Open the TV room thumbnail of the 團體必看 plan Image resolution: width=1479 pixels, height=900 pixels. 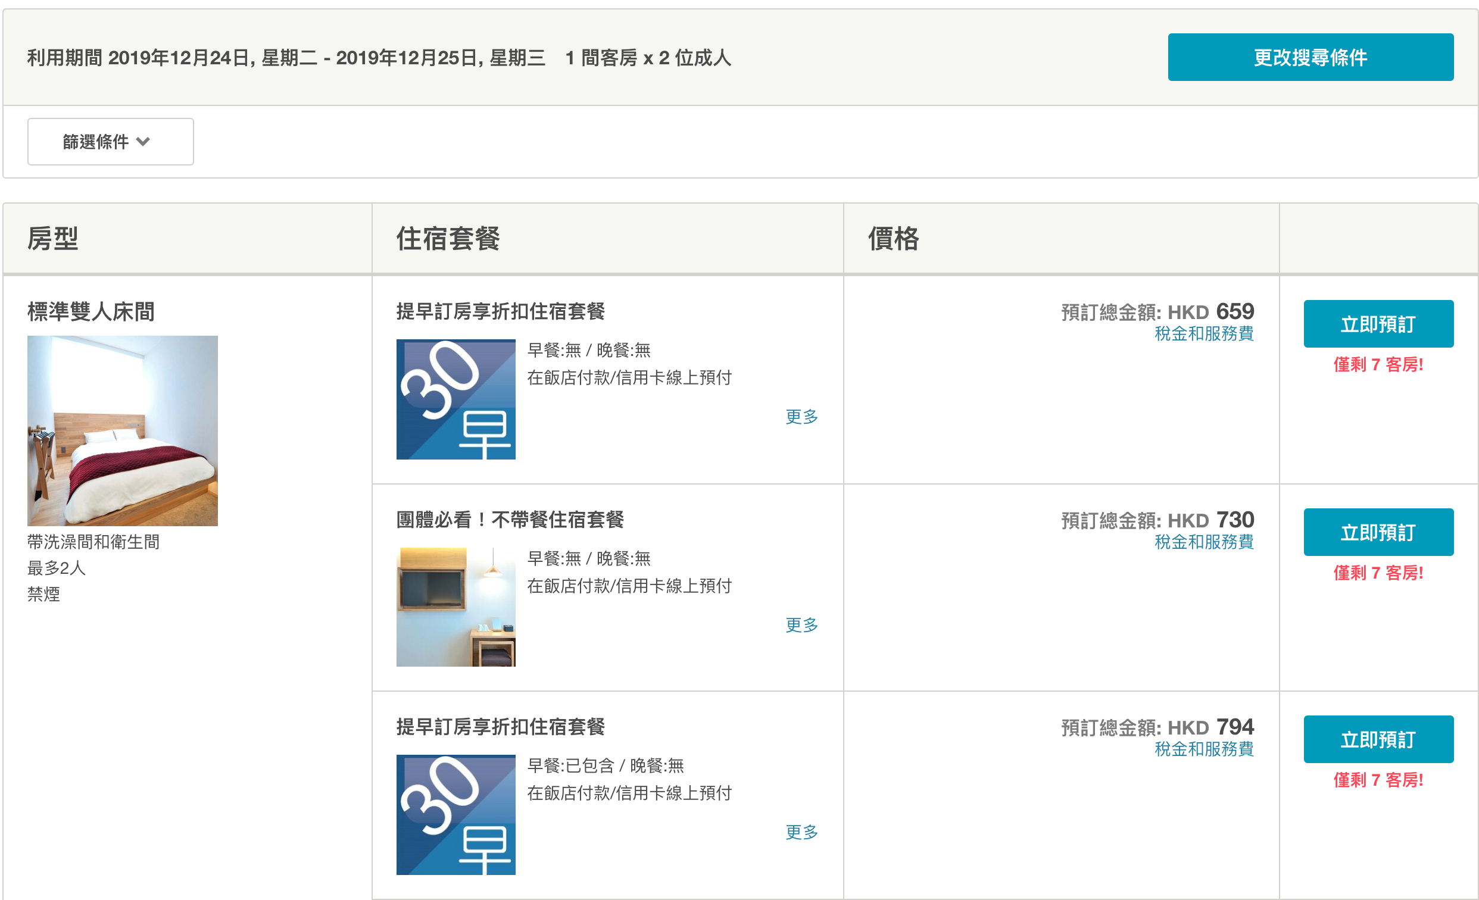(455, 607)
